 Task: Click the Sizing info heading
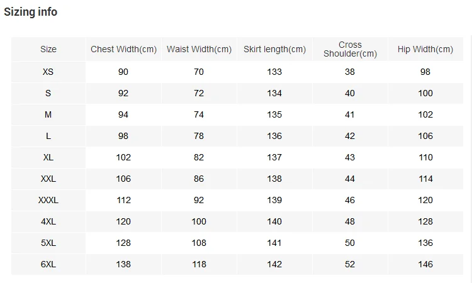(x=30, y=12)
